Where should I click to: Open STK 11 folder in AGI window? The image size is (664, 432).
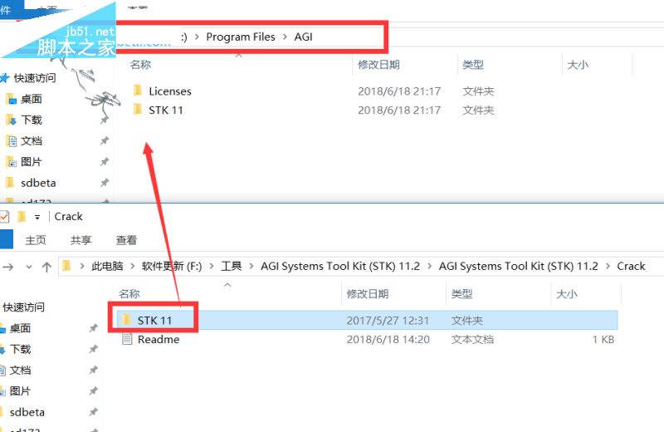pyautogui.click(x=165, y=110)
